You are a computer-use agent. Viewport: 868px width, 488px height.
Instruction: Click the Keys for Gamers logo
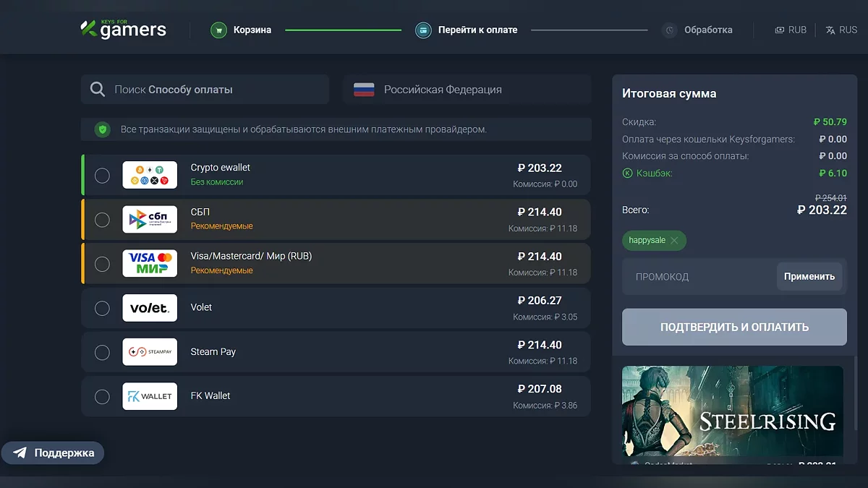(124, 30)
